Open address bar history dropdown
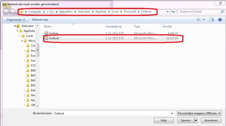 [168, 12]
